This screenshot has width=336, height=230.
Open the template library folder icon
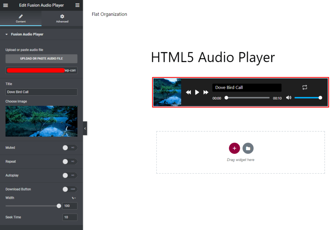(x=248, y=148)
